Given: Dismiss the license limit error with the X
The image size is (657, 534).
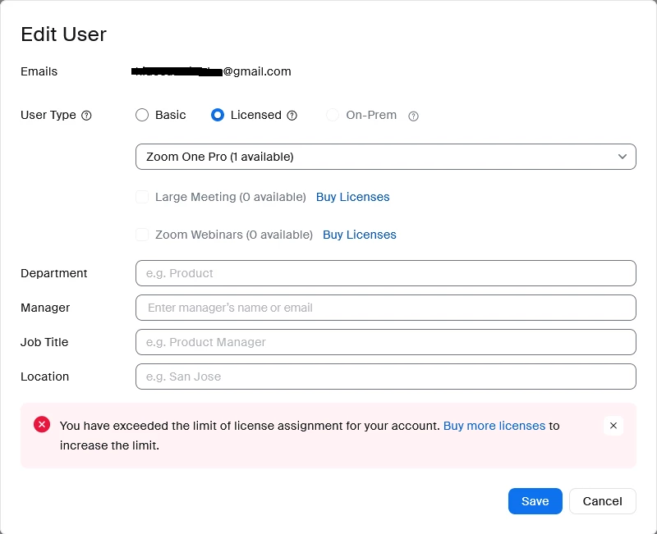Looking at the screenshot, I should pyautogui.click(x=613, y=426).
